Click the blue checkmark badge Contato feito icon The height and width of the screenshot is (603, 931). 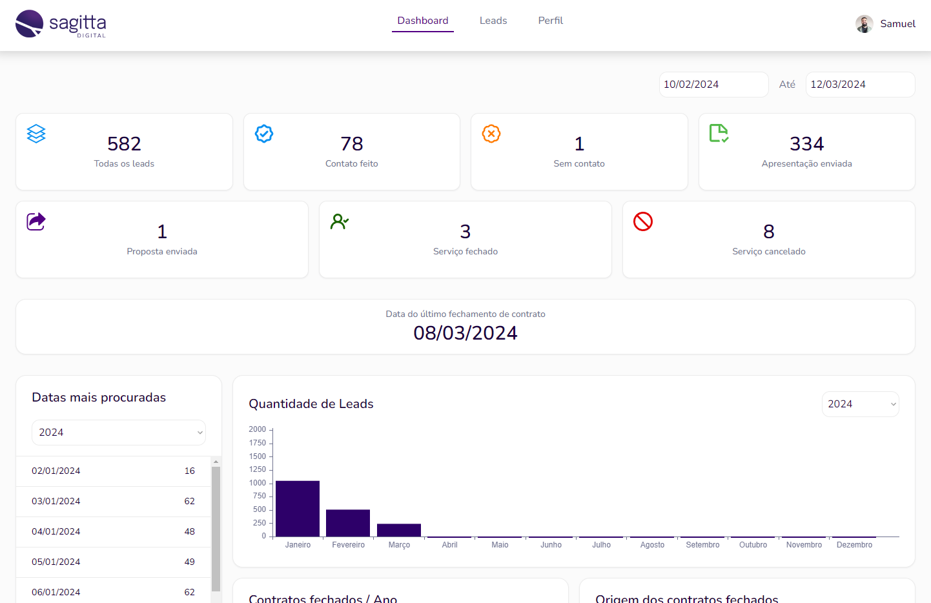point(264,134)
